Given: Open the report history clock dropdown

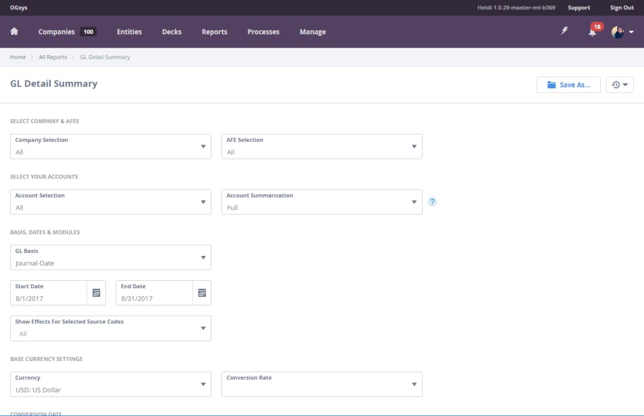Looking at the screenshot, I should click(620, 85).
